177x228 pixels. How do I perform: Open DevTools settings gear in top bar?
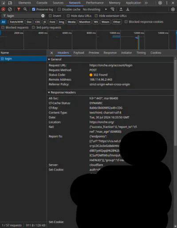(160, 3)
